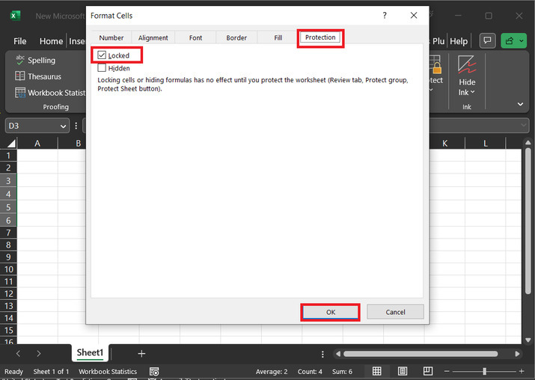The width and height of the screenshot is (535, 380).
Task: Collapse the ribbon with the chevron
Action: coord(520,104)
